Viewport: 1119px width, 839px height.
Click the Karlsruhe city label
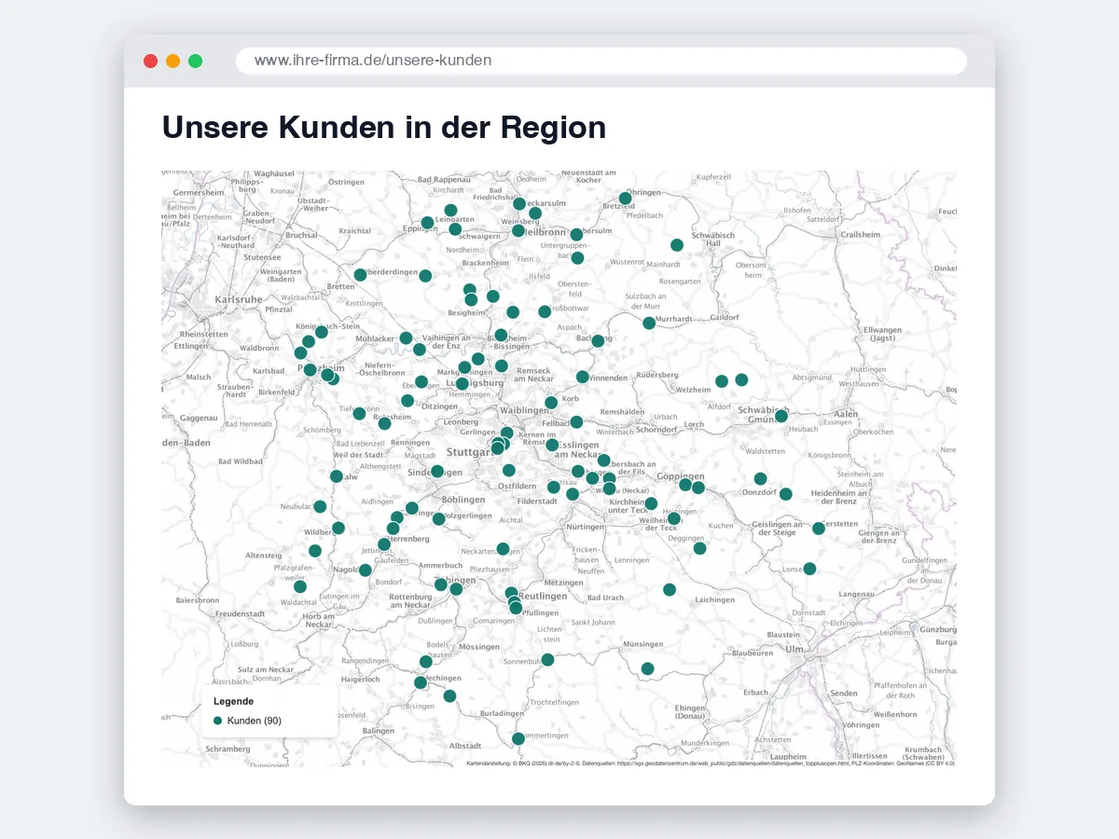239,299
